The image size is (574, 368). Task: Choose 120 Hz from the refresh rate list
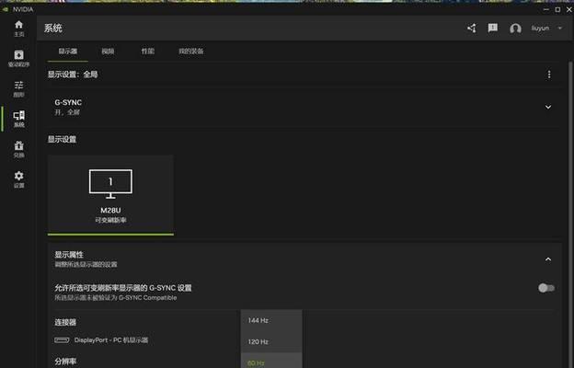pyautogui.click(x=271, y=341)
